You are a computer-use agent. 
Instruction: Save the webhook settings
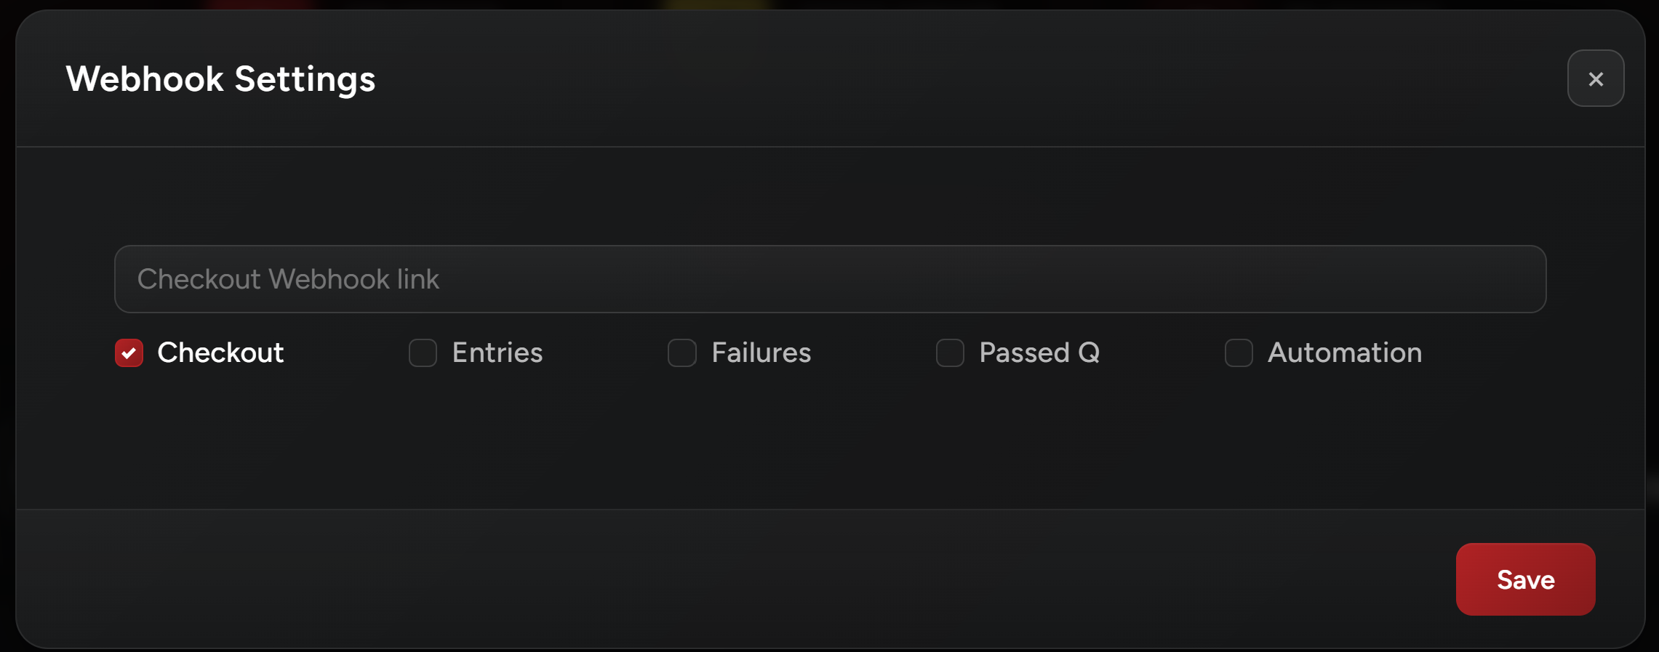1524,579
